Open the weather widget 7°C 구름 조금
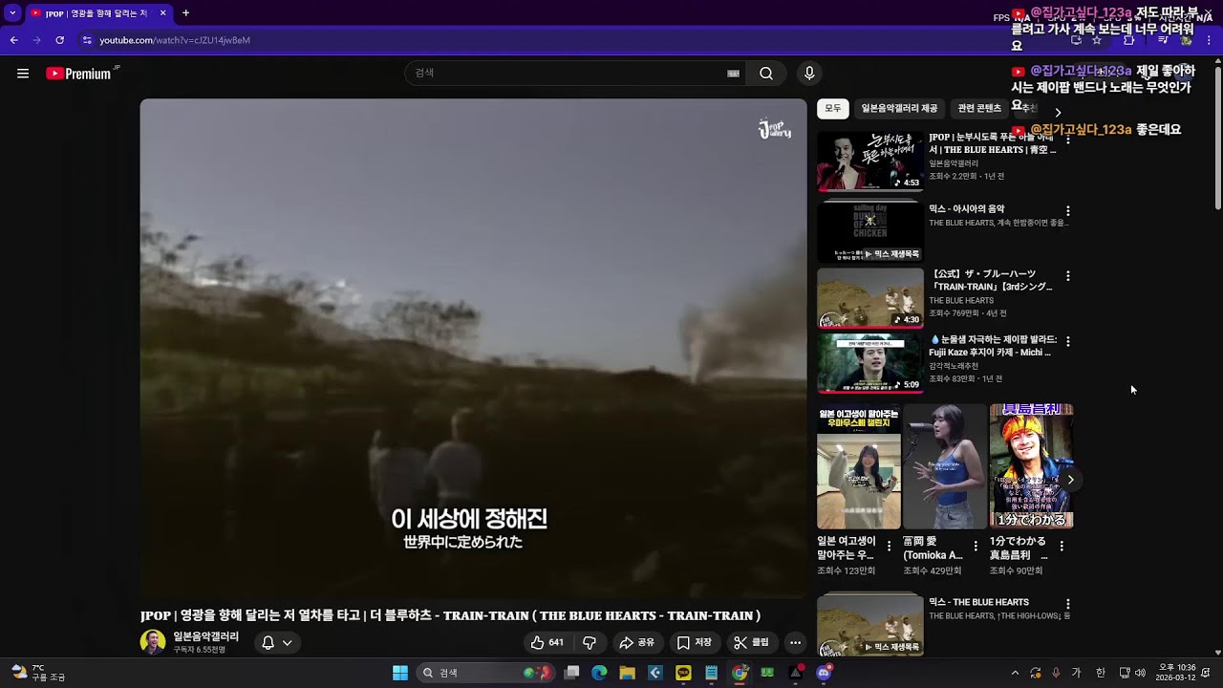This screenshot has width=1223, height=688. click(x=36, y=673)
